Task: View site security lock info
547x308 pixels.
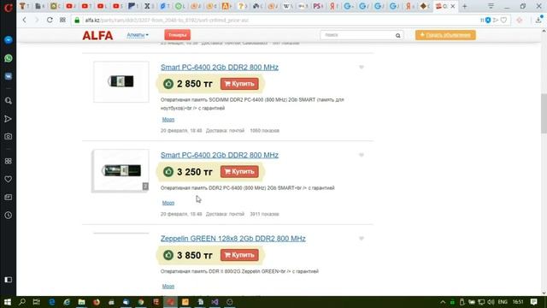Action: [77, 21]
